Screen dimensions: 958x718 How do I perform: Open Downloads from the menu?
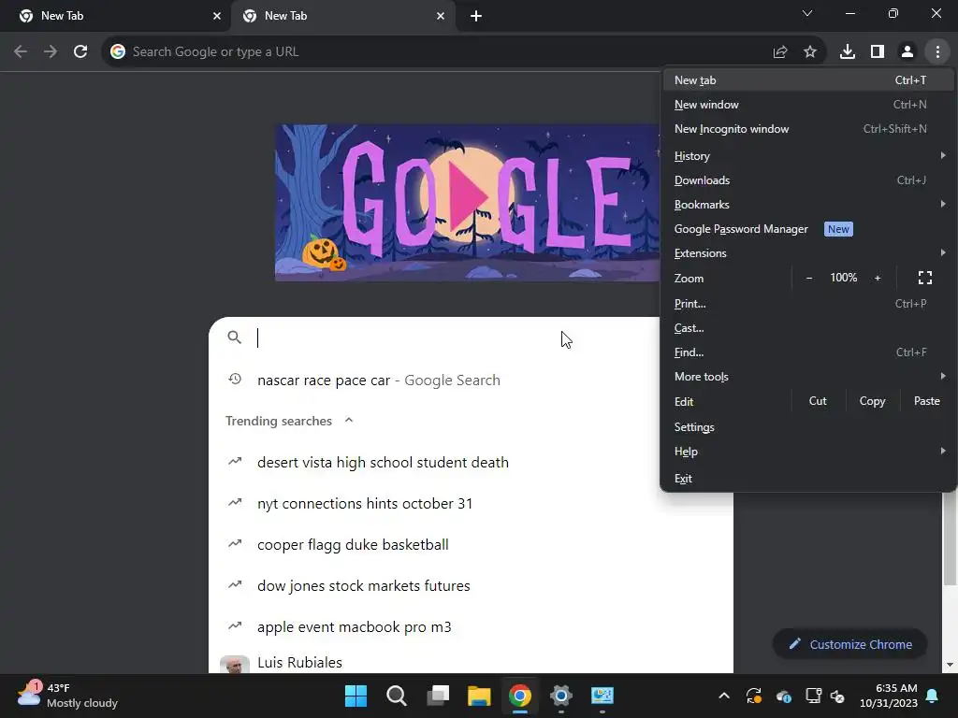point(807,180)
